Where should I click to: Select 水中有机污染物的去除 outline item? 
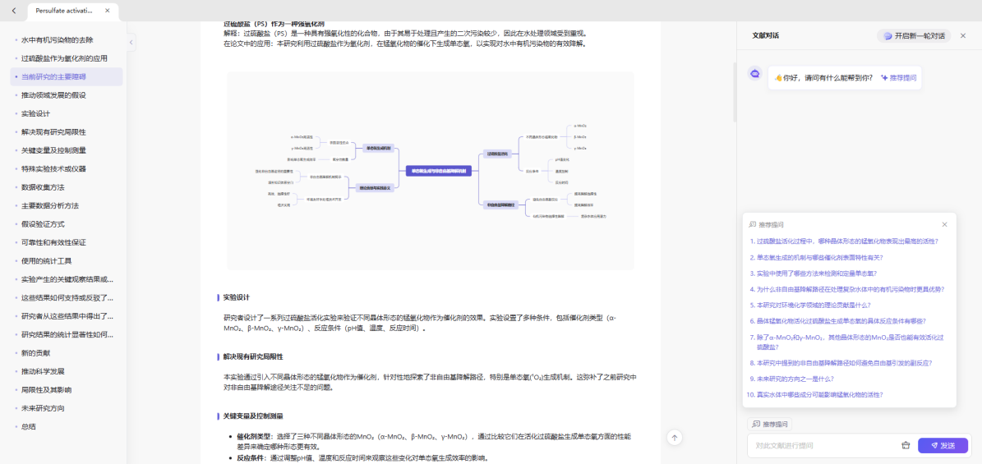[57, 39]
